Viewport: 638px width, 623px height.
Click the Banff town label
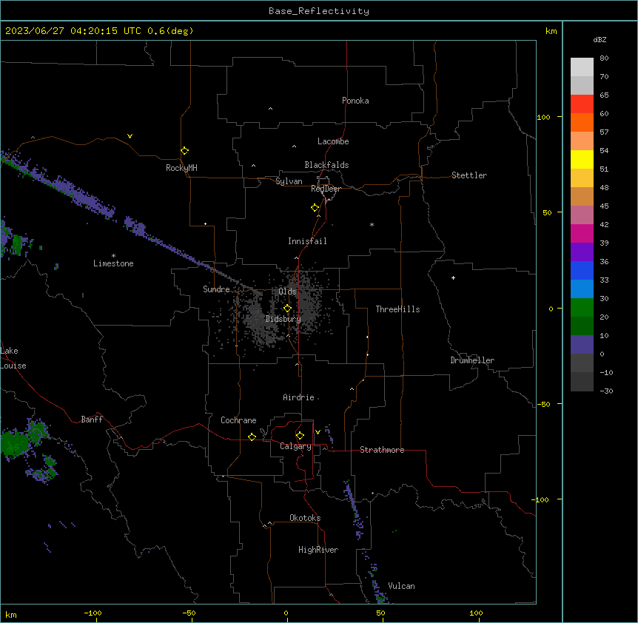[92, 420]
